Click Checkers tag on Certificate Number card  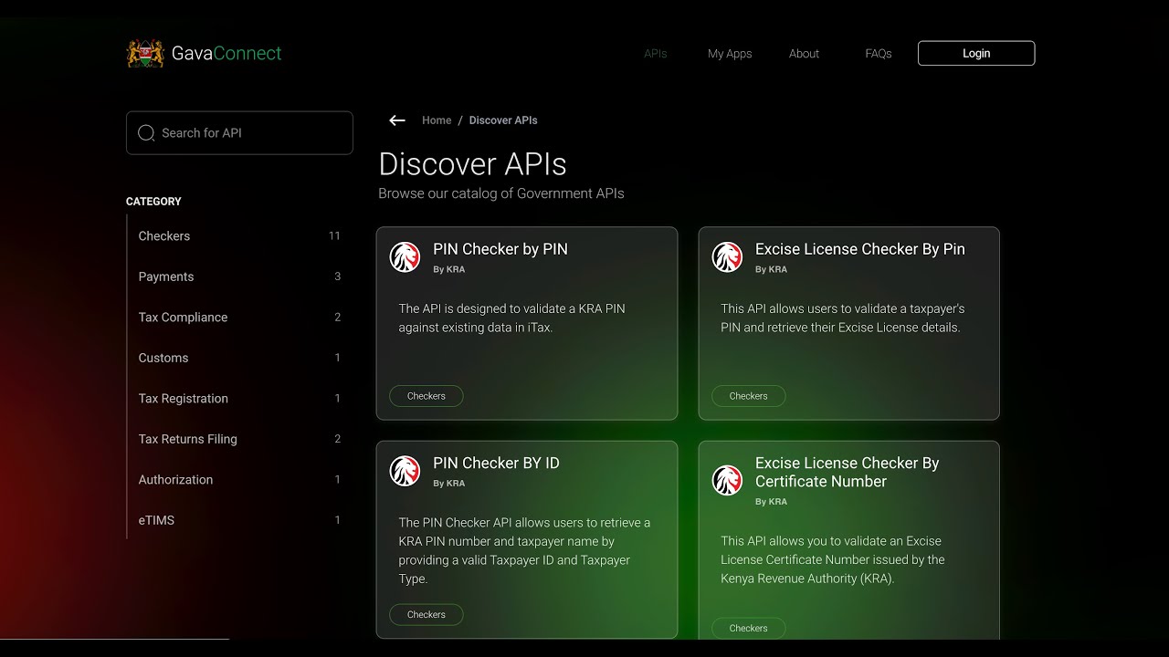[x=749, y=628]
